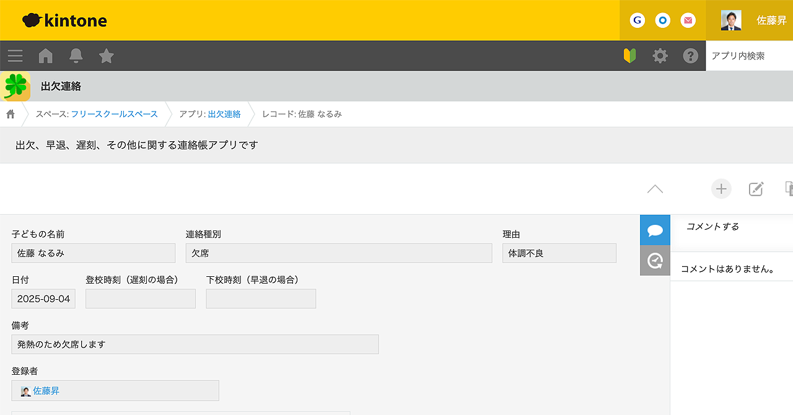Open the フリースクールスペース space link
Viewport: 793px width, 415px height.
coord(114,114)
